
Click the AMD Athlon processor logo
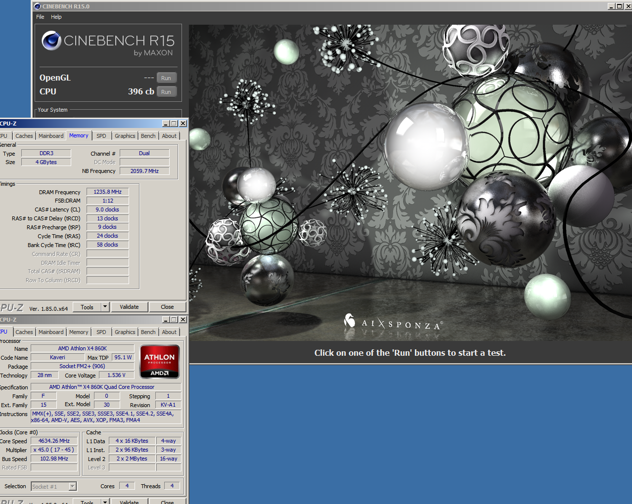(159, 362)
